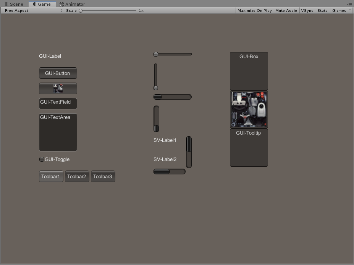The width and height of the screenshot is (354, 265).
Task: Click the Stats button
Action: (x=322, y=10)
